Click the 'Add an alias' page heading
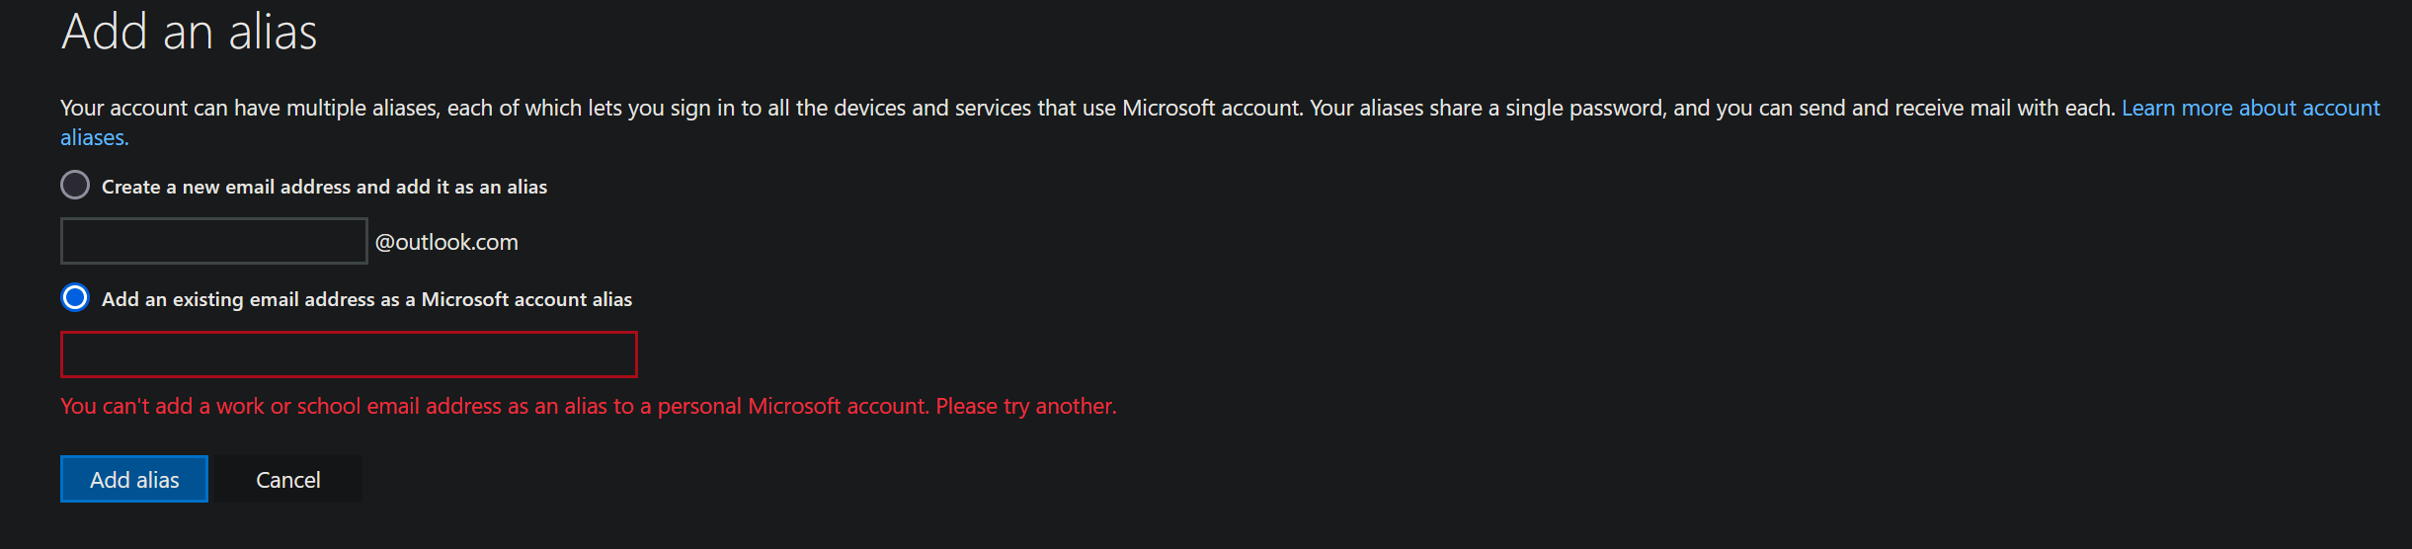Viewport: 2412px width, 549px height. (x=190, y=32)
